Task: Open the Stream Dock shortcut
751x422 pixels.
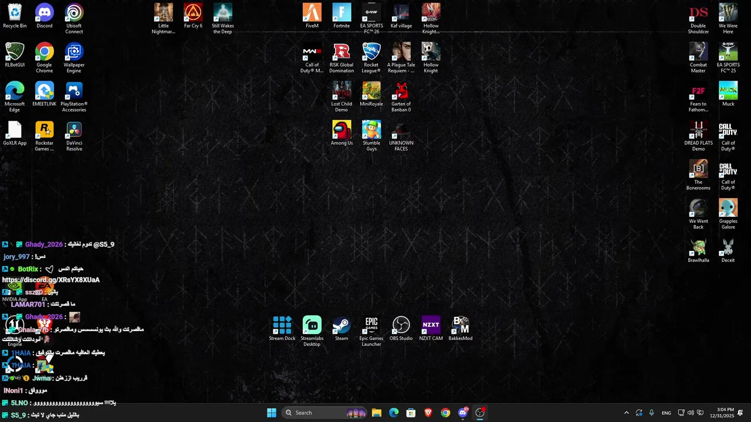Action: click(x=282, y=329)
